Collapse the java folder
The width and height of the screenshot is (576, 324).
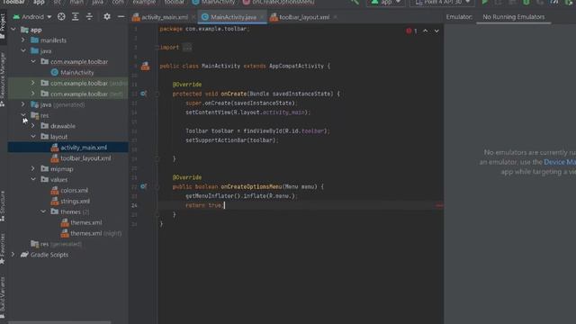coord(23,50)
